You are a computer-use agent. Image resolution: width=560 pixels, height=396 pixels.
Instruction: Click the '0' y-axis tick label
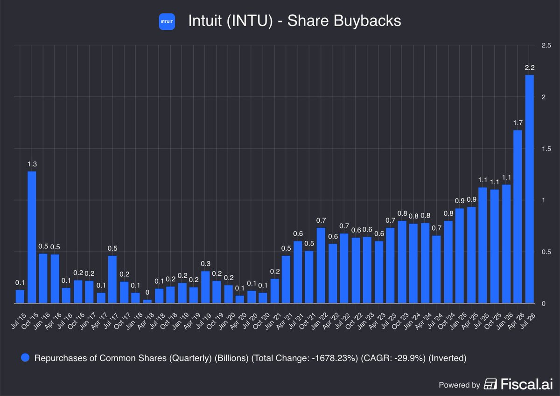point(544,304)
